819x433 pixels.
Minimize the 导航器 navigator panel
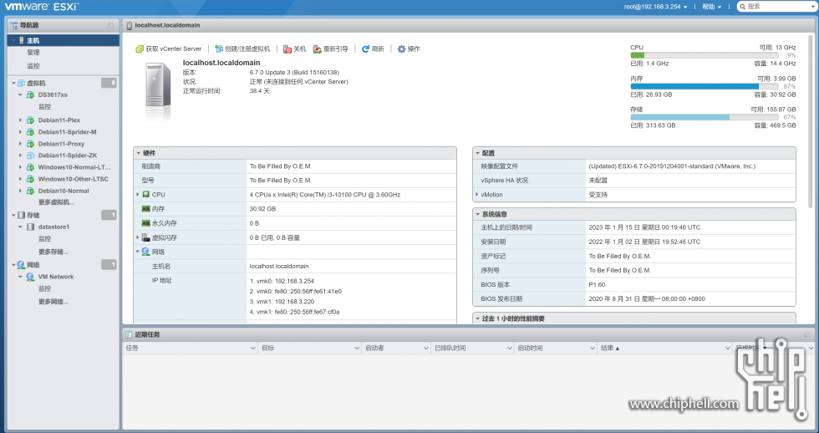point(110,25)
